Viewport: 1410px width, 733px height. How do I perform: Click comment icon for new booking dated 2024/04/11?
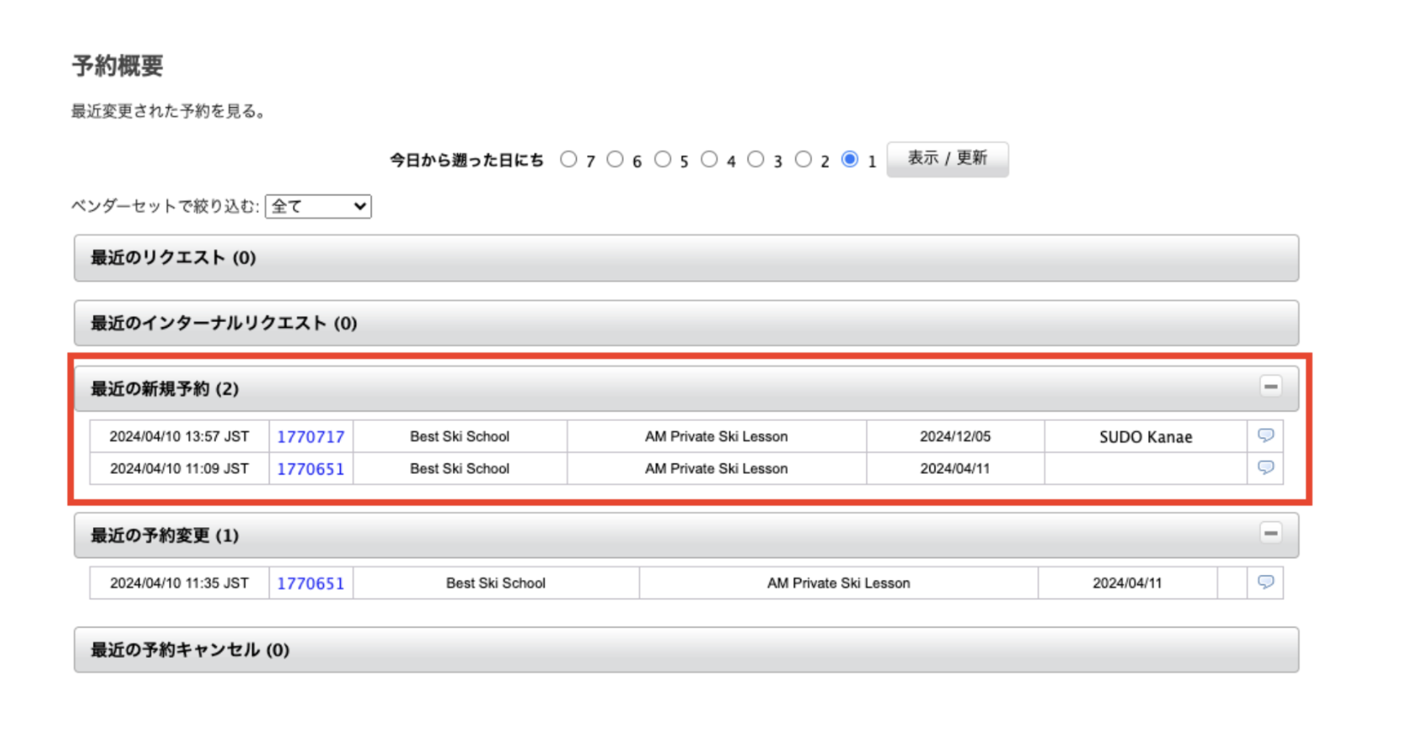[x=1265, y=468]
